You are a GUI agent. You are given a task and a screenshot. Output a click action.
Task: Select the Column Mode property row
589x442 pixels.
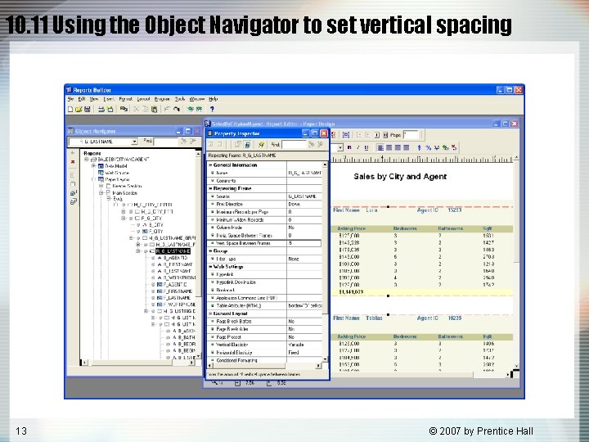pos(264,228)
